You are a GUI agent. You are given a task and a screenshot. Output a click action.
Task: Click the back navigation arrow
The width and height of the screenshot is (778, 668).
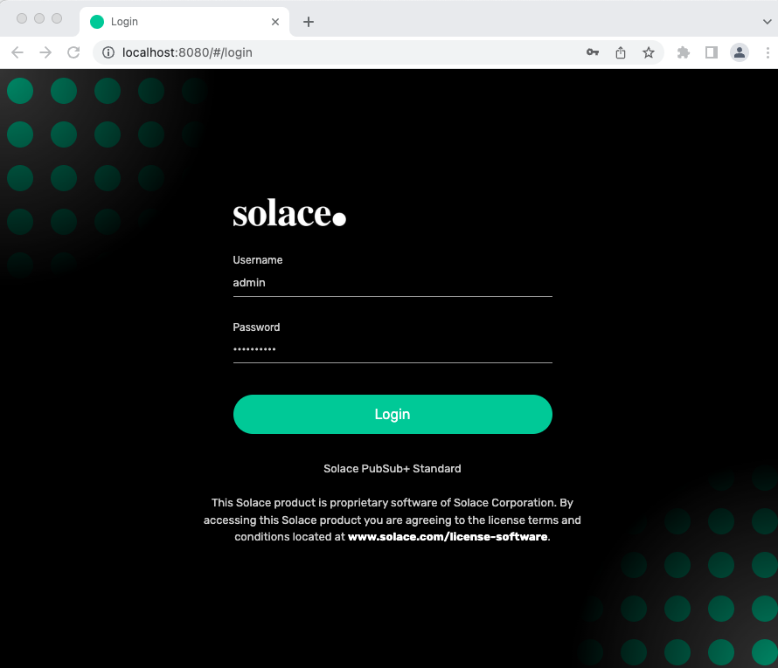pos(17,52)
